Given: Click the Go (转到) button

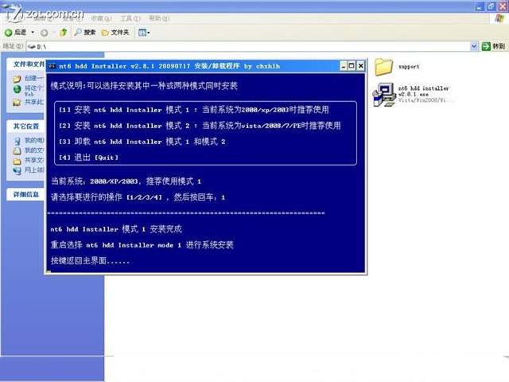Looking at the screenshot, I should pos(494,46).
